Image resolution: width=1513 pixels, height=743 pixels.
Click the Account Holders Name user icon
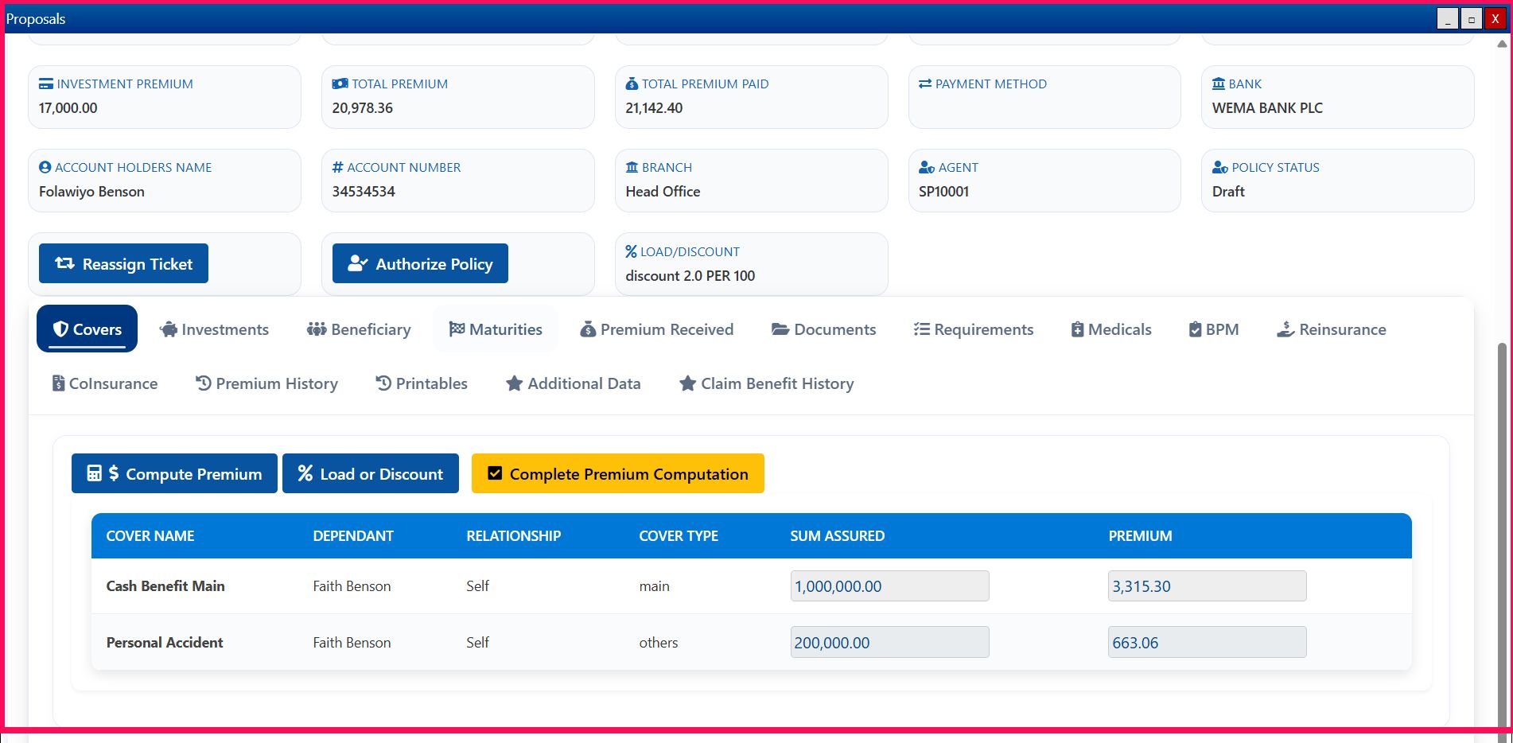45,167
